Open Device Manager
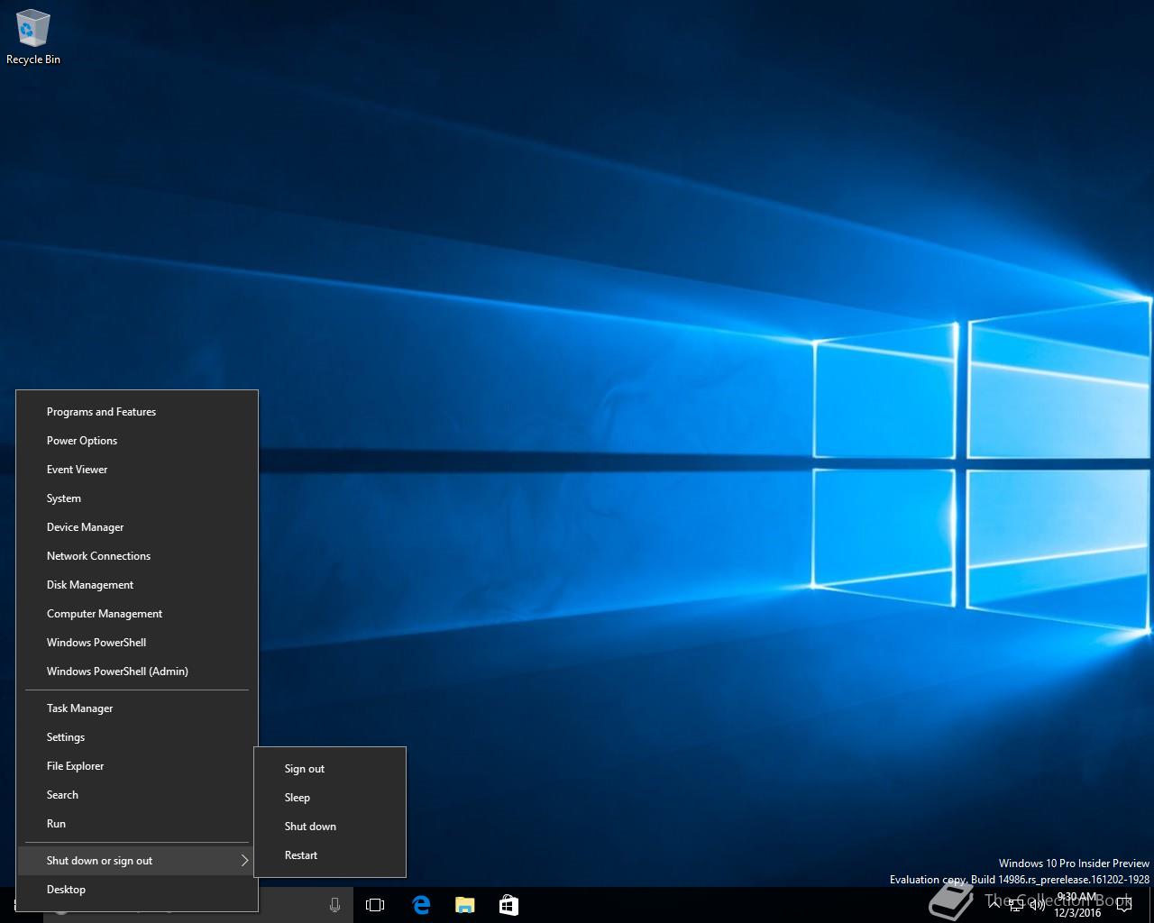1154x923 pixels. 137,527
